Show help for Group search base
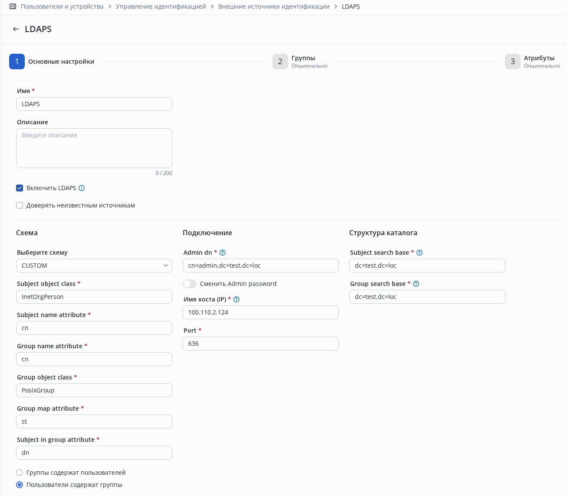This screenshot has height=496, width=567. point(416,284)
